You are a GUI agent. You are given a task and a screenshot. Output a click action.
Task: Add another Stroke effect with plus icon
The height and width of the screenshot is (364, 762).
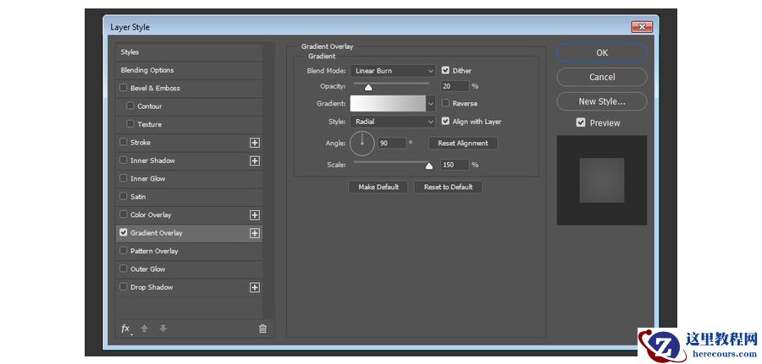click(255, 143)
